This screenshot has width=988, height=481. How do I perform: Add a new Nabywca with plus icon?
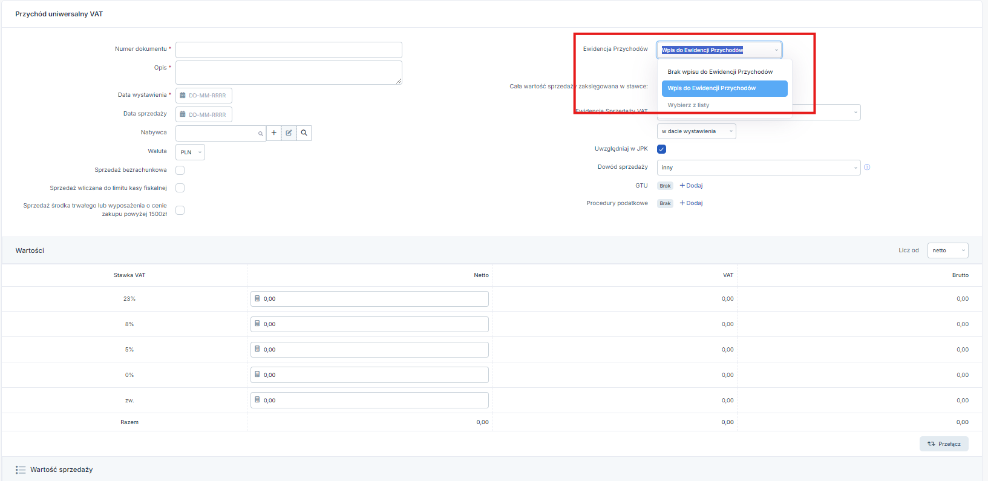[273, 133]
